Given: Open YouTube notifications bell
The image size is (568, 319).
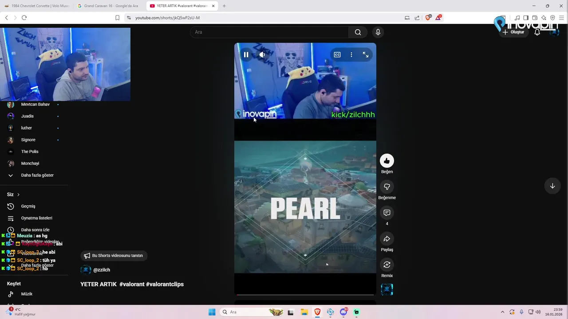Looking at the screenshot, I should tap(537, 32).
